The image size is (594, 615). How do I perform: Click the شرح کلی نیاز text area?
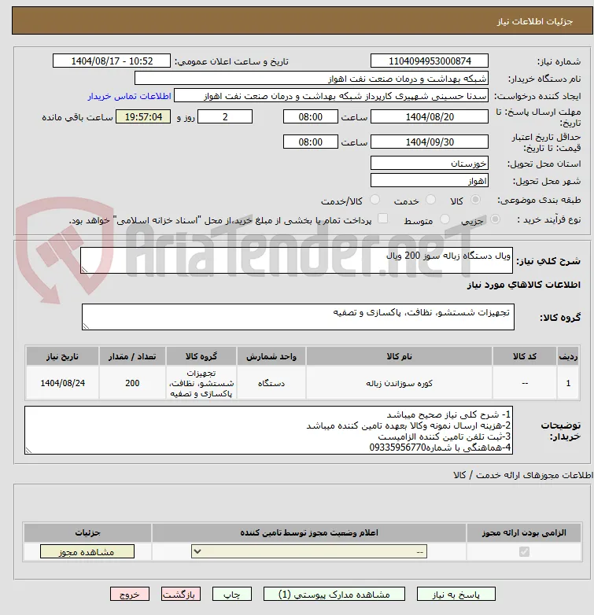[297, 260]
